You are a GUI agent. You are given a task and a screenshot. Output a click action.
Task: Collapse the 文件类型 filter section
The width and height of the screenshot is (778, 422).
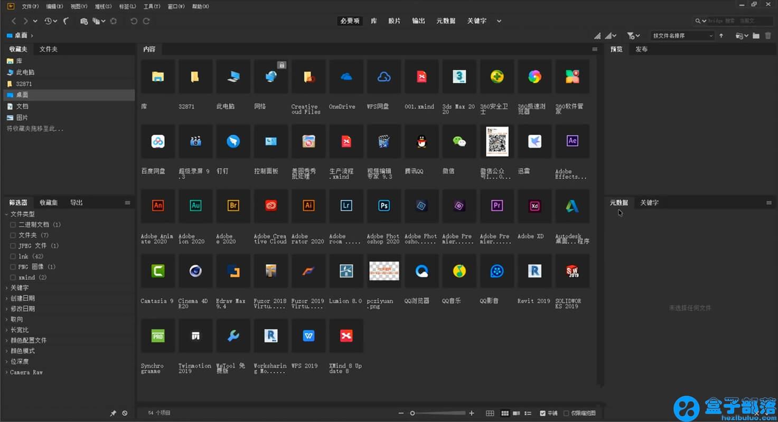coord(7,214)
